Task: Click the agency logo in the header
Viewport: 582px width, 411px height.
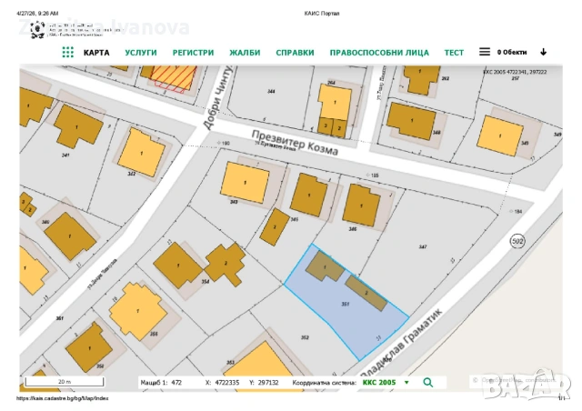Action: (37, 28)
